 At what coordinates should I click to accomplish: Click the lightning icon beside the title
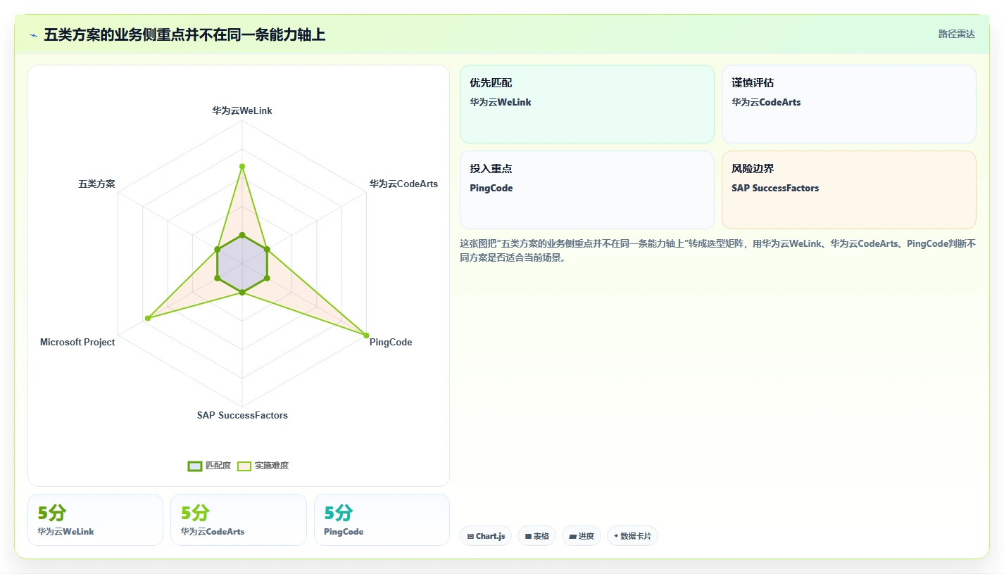point(33,35)
